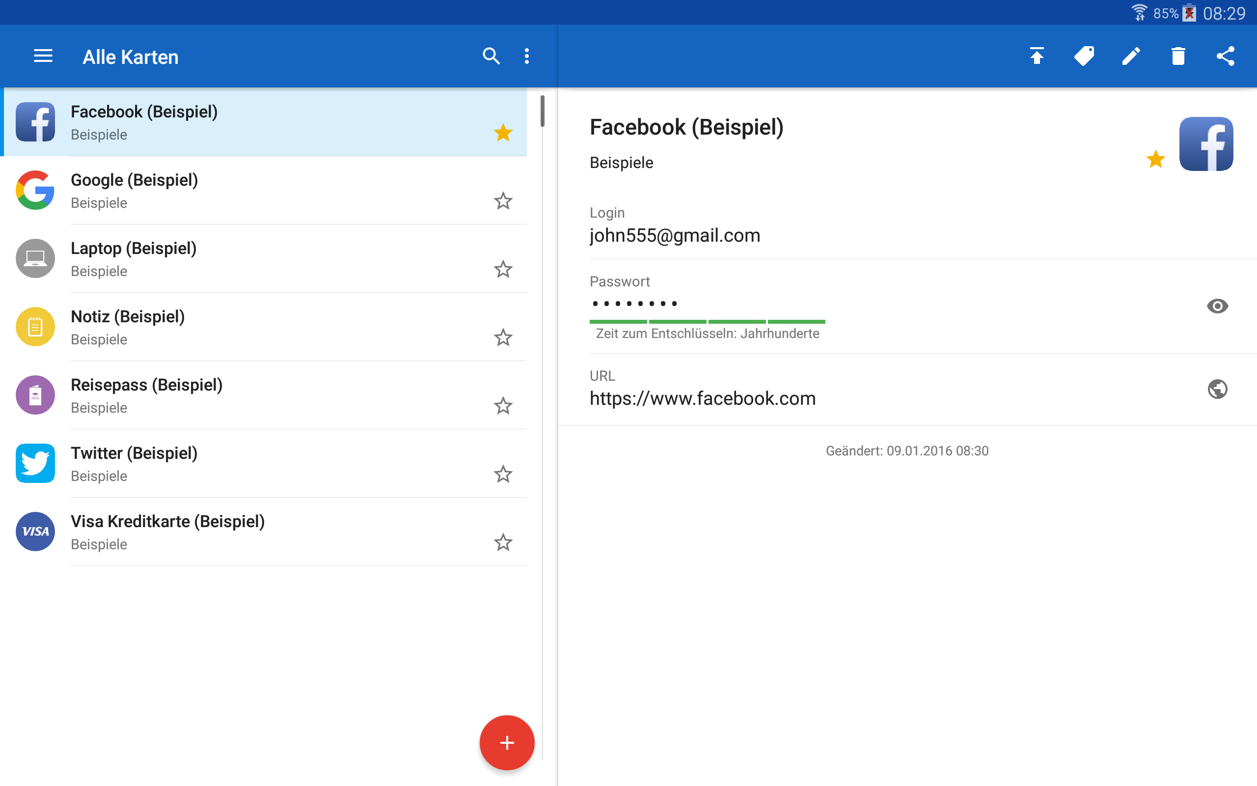1257x786 pixels.
Task: Share the card via share icon
Action: pos(1225,56)
